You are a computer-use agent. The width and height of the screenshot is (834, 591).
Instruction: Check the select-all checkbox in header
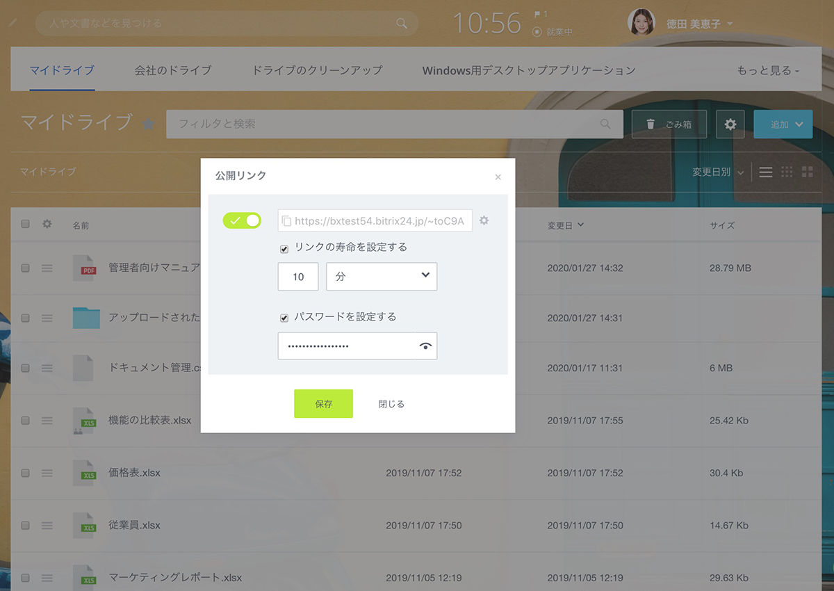[26, 224]
